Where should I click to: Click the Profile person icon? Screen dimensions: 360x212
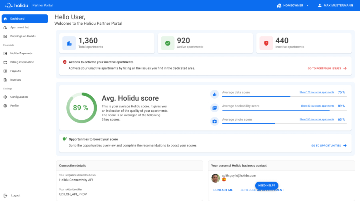5,106
